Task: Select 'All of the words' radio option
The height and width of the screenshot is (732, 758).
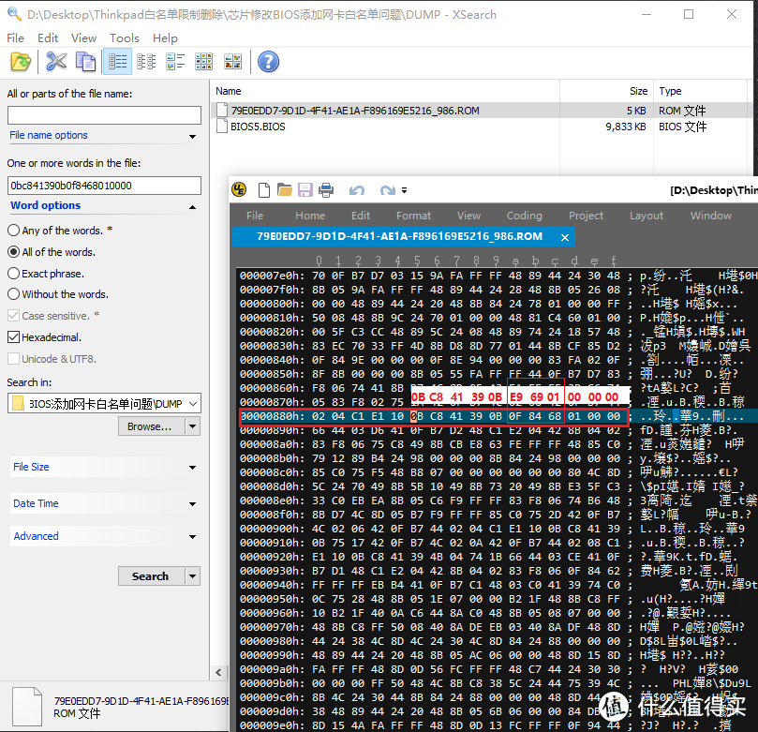Action: 13,252
